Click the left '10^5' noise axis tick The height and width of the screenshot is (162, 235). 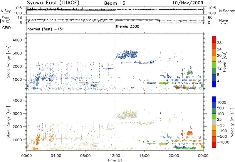tap(18, 8)
